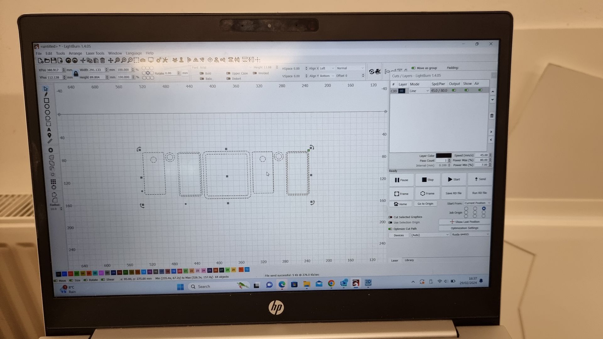Toggle the aspect ratio lock icon
The width and height of the screenshot is (603, 339).
coord(76,74)
